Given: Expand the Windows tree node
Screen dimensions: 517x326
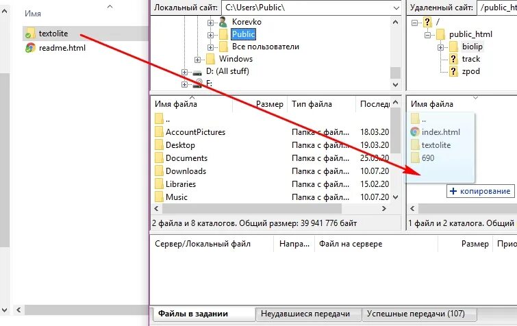Looking at the screenshot, I should coord(197,60).
